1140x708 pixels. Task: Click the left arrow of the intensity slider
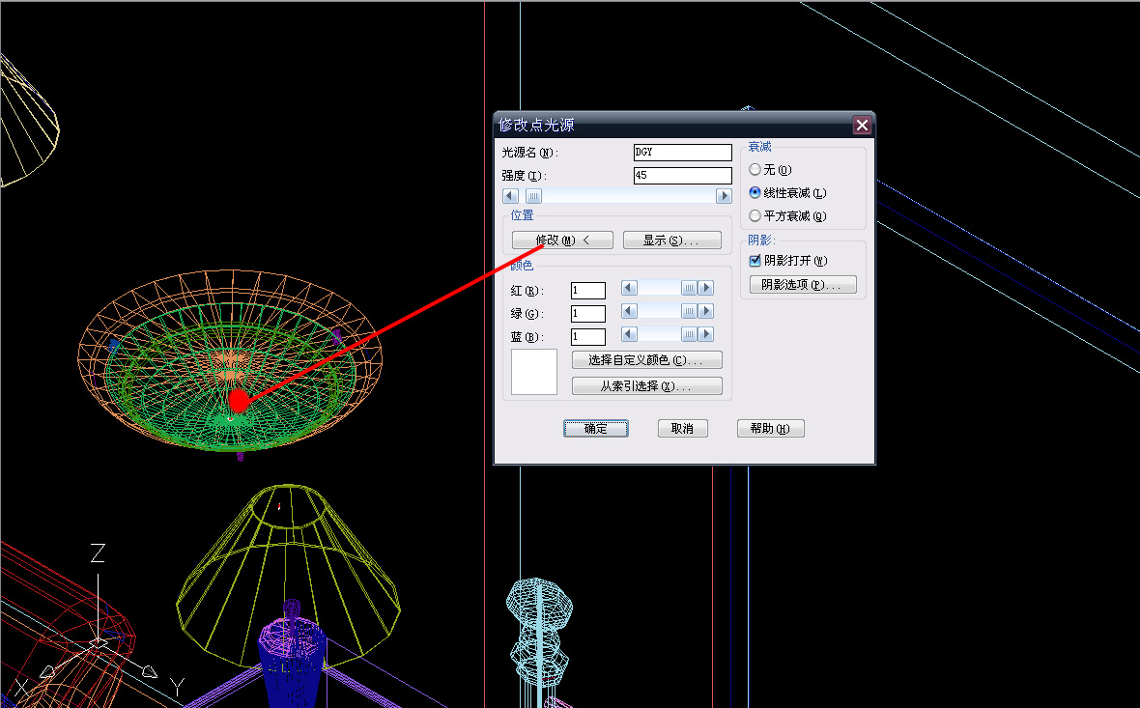point(510,196)
